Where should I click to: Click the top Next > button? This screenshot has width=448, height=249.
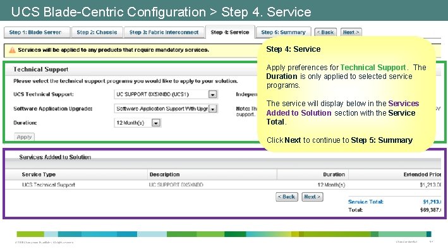pyautogui.click(x=351, y=32)
